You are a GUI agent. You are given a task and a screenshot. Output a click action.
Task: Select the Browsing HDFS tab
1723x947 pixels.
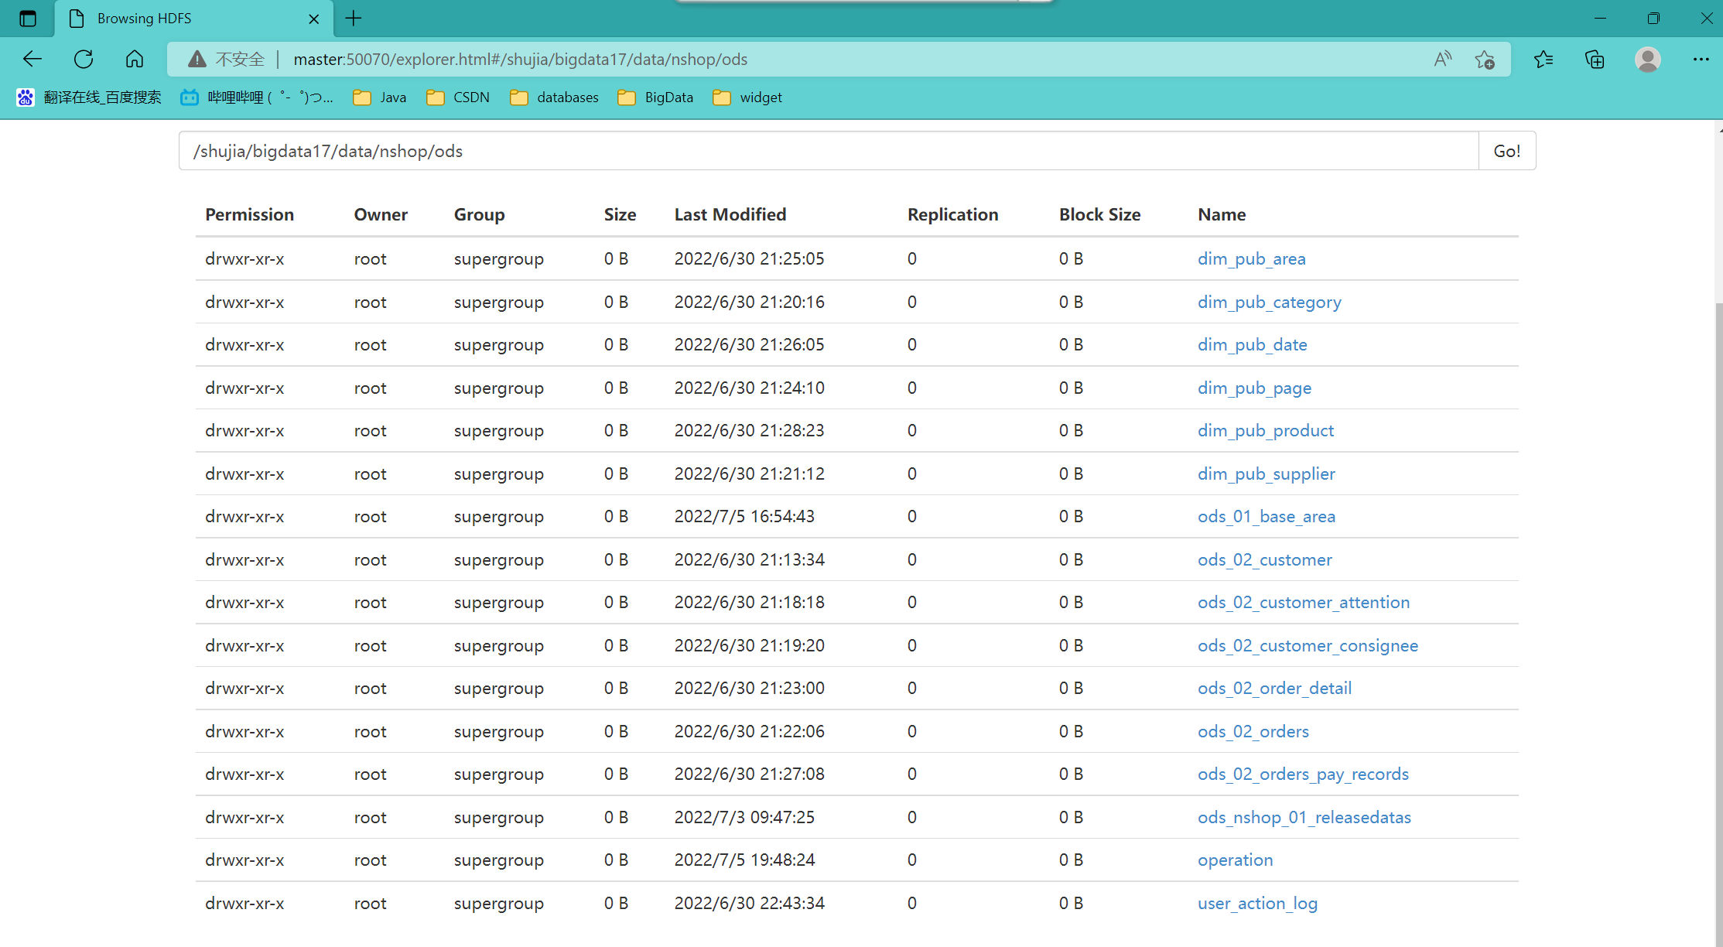194,19
